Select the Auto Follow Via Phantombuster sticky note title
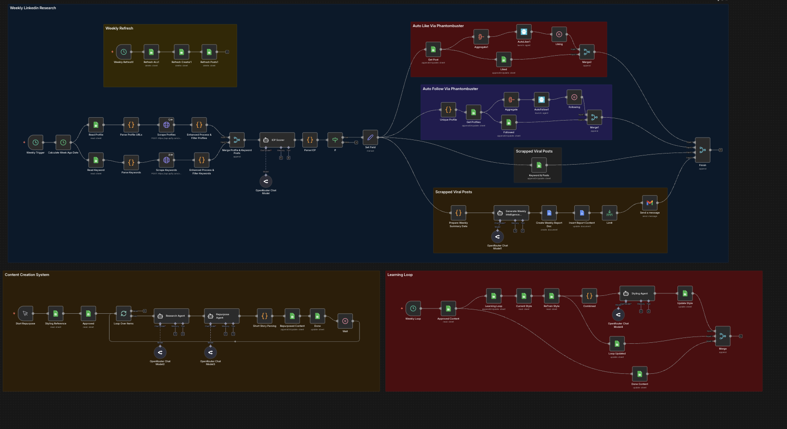This screenshot has width=787, height=429. point(450,89)
